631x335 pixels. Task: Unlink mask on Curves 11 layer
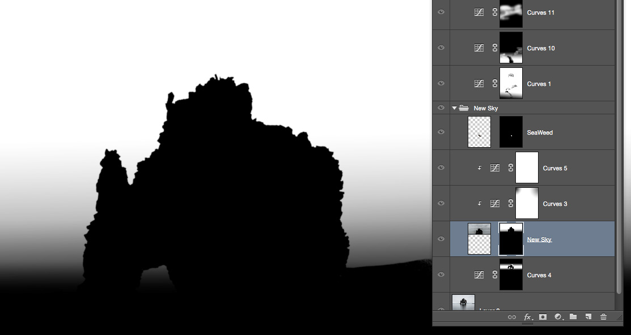pyautogui.click(x=494, y=12)
